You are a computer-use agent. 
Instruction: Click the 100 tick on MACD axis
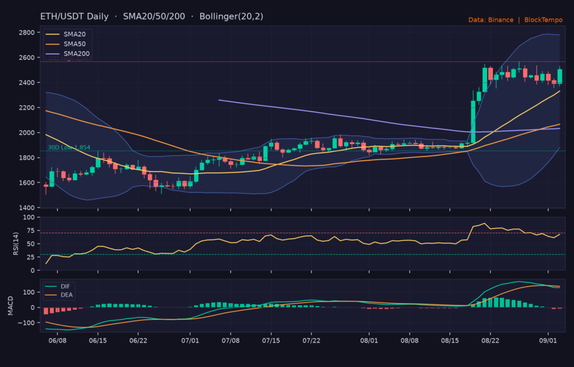pyautogui.click(x=29, y=292)
